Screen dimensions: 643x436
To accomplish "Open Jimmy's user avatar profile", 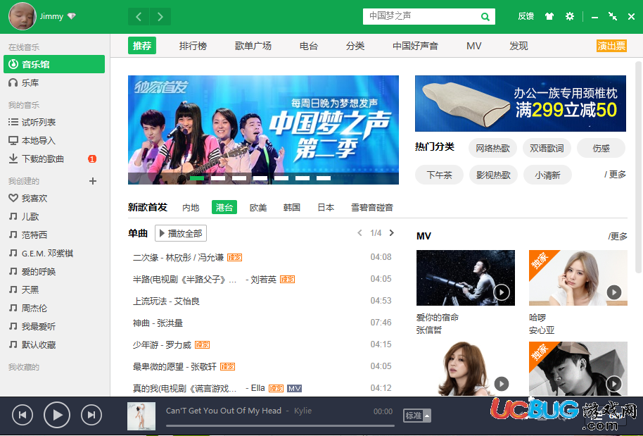I will click(x=23, y=16).
